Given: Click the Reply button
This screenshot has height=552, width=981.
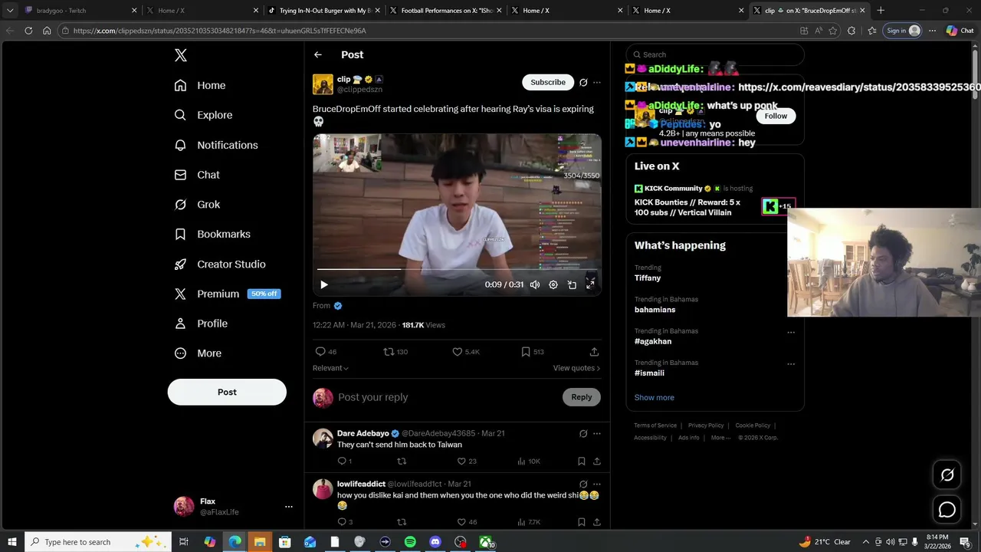Looking at the screenshot, I should coord(582,397).
